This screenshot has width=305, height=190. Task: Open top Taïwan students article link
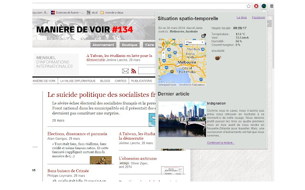click(x=119, y=57)
